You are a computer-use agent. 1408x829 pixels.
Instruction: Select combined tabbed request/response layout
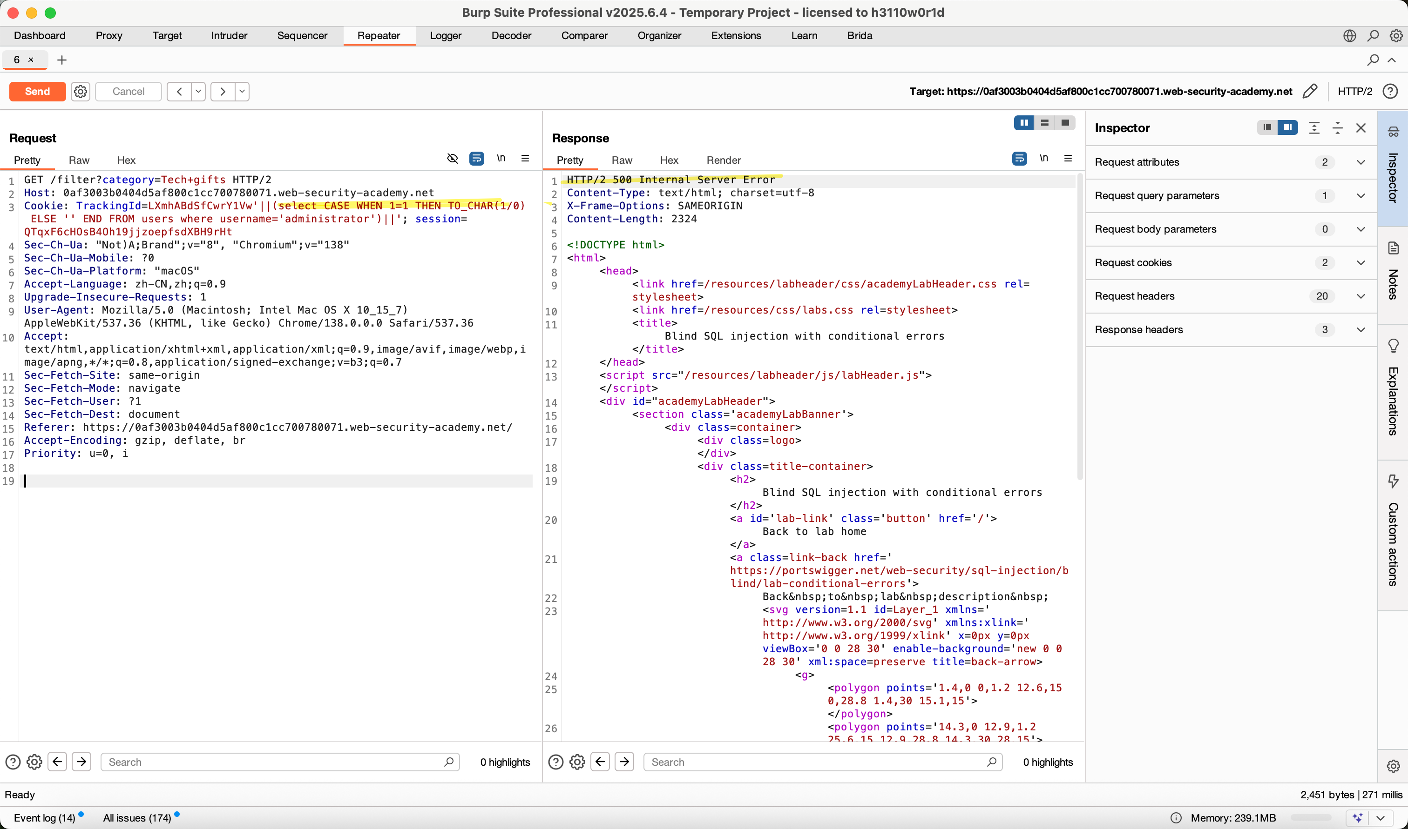pos(1065,123)
